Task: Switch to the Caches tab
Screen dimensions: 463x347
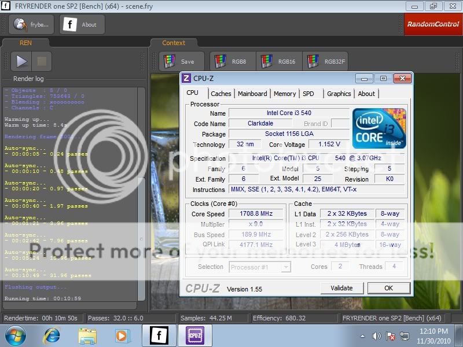Action: (x=221, y=94)
